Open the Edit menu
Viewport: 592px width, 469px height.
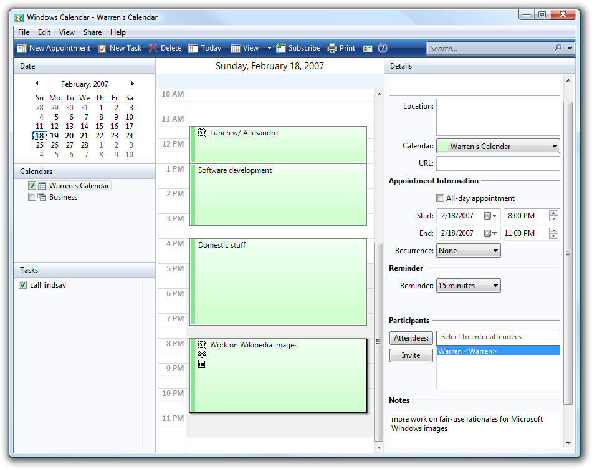point(44,32)
